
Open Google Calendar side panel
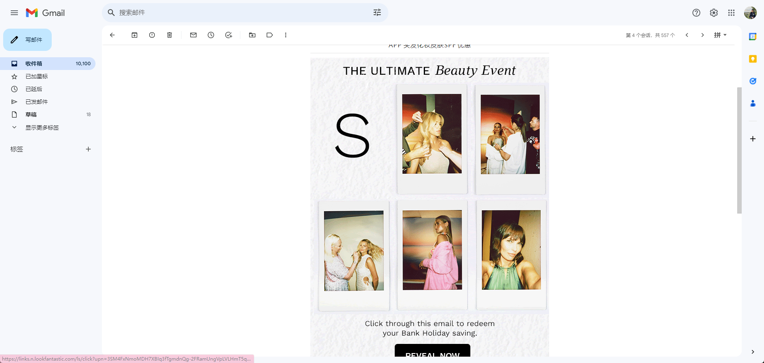point(753,37)
